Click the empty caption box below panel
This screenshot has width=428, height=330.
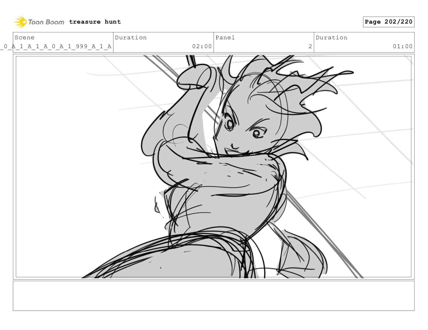tap(213, 296)
